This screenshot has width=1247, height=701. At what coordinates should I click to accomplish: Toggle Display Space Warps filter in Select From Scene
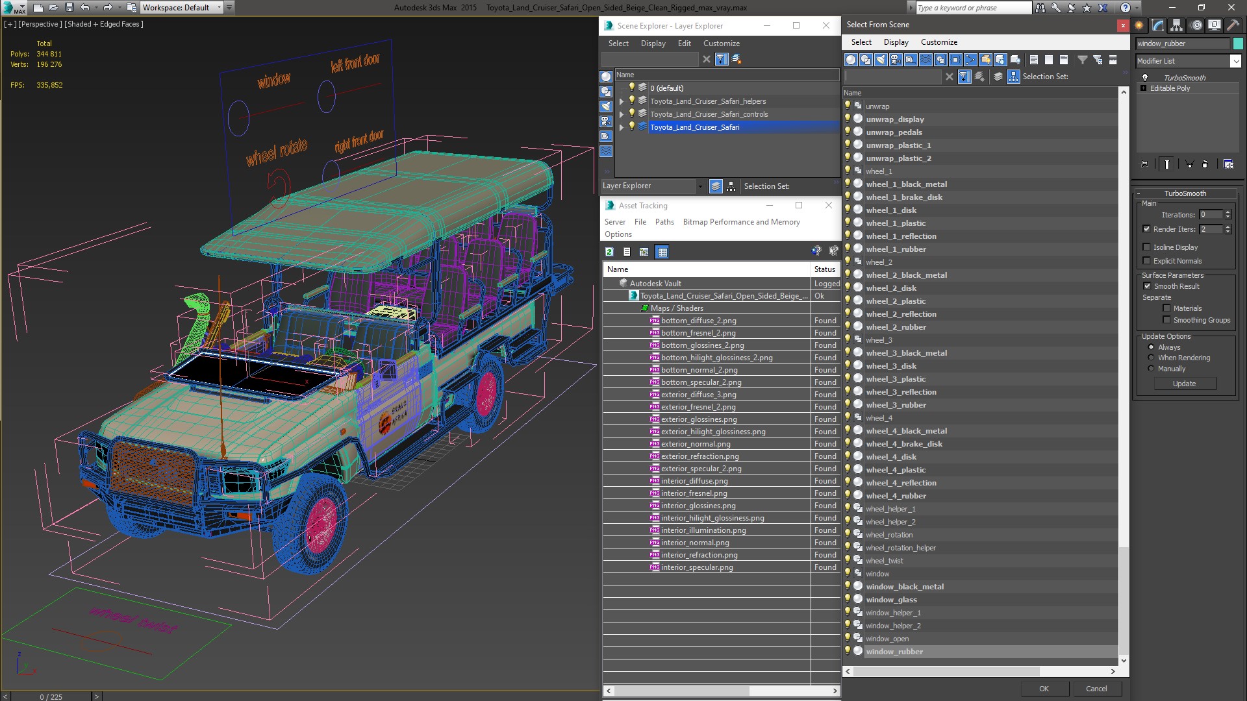pyautogui.click(x=926, y=60)
